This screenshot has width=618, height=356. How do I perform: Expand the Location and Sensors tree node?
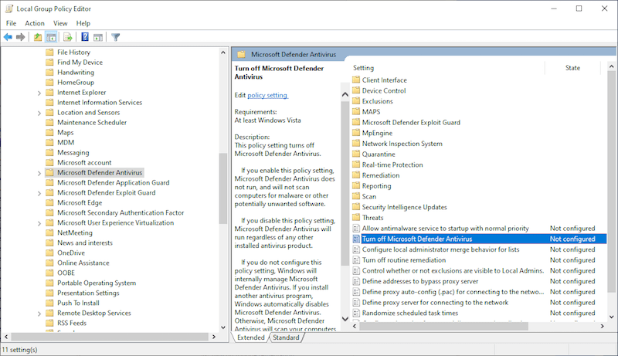[x=39, y=113]
